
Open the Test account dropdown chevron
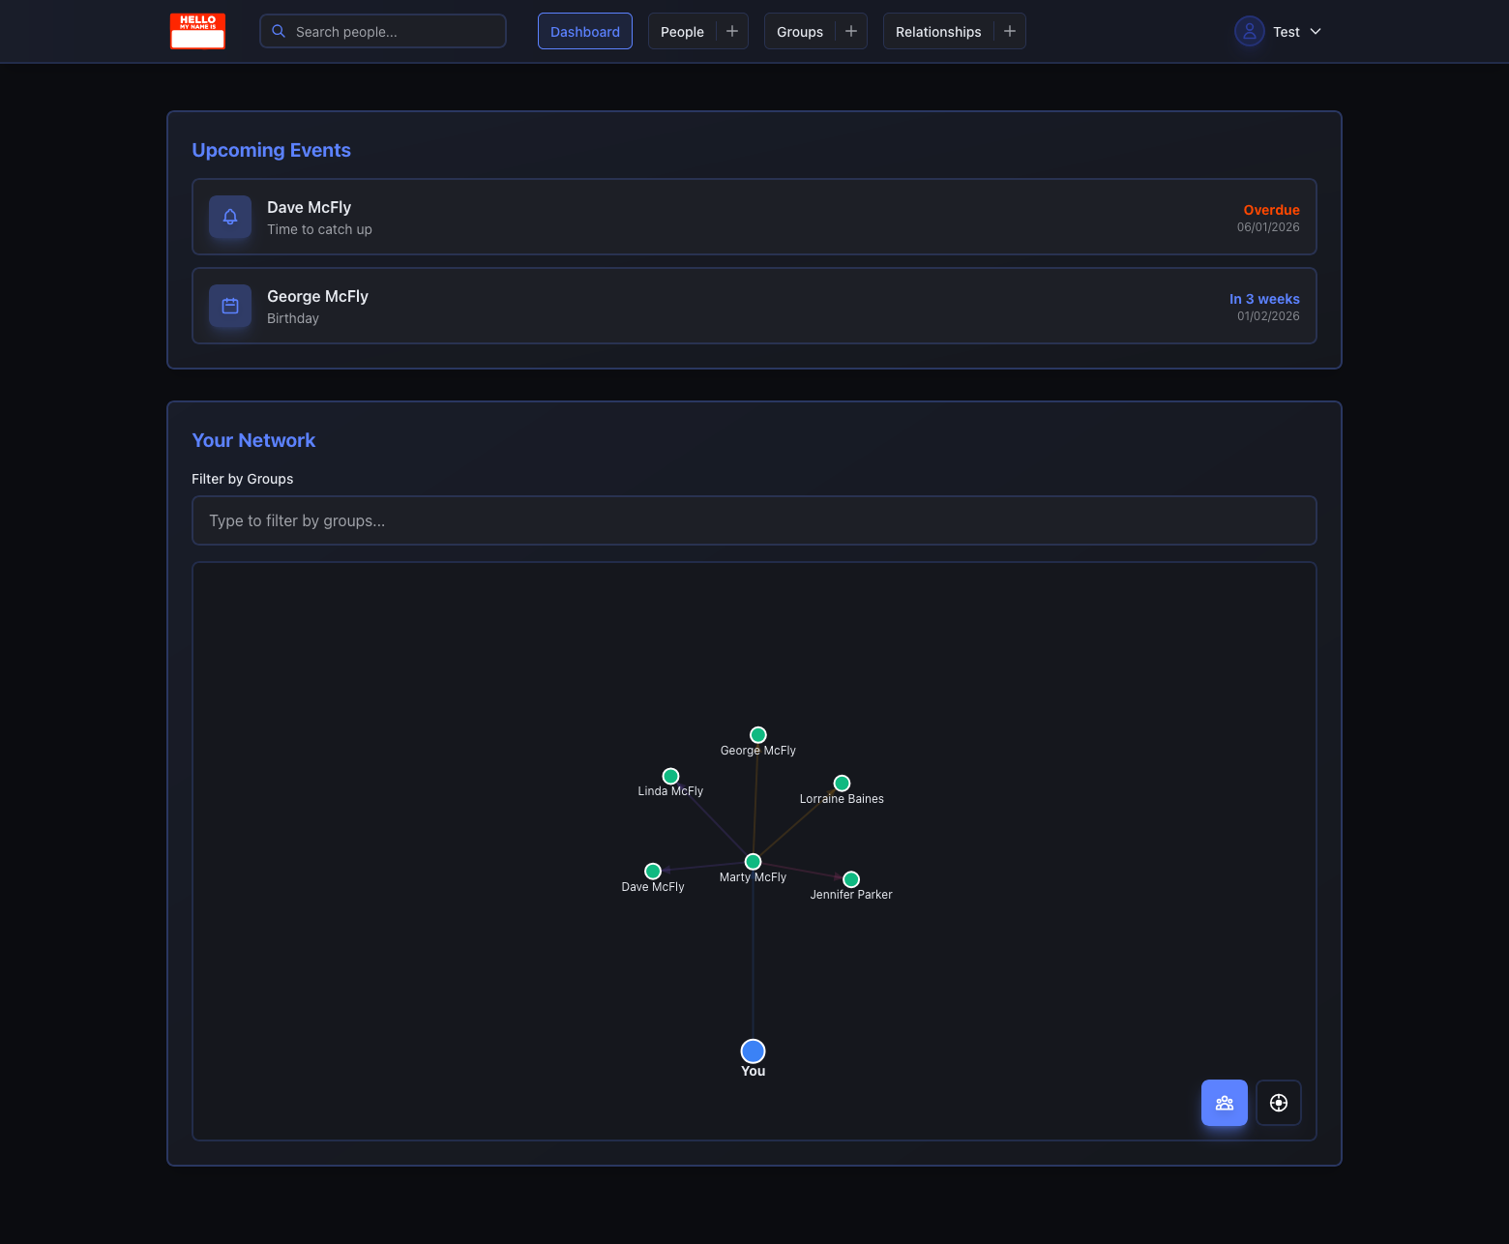coord(1315,32)
